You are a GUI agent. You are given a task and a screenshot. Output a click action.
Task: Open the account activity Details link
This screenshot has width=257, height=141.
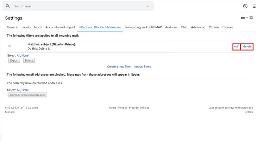249,112
